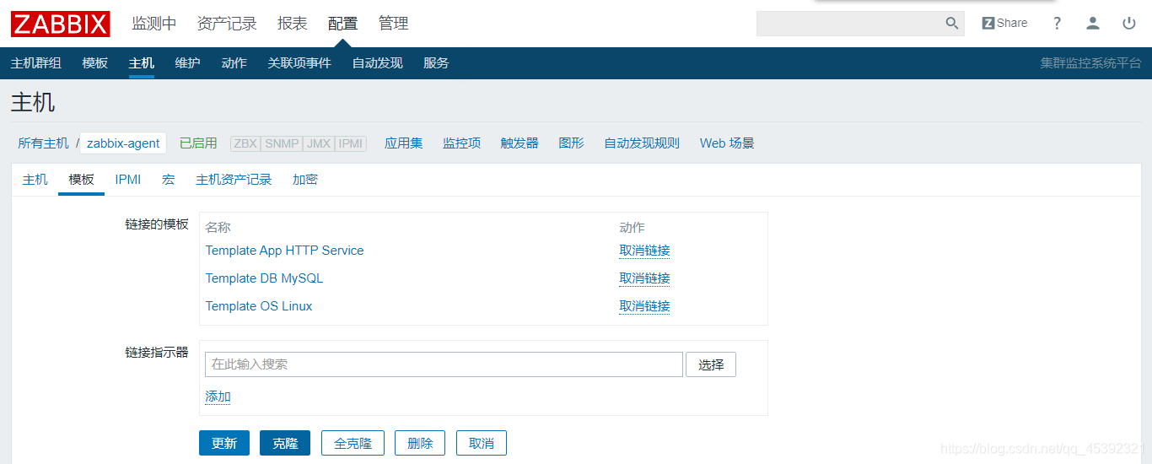
Task: Open the 报表 top menu
Action: (293, 24)
